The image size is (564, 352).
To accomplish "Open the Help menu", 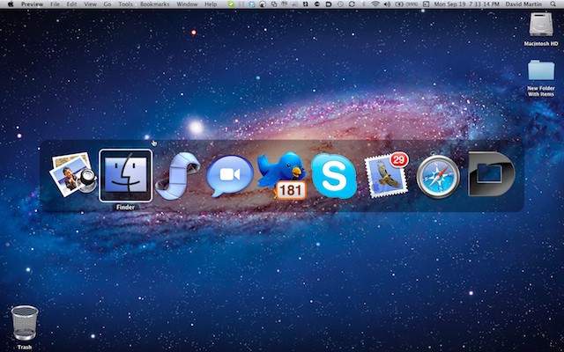I will click(211, 4).
